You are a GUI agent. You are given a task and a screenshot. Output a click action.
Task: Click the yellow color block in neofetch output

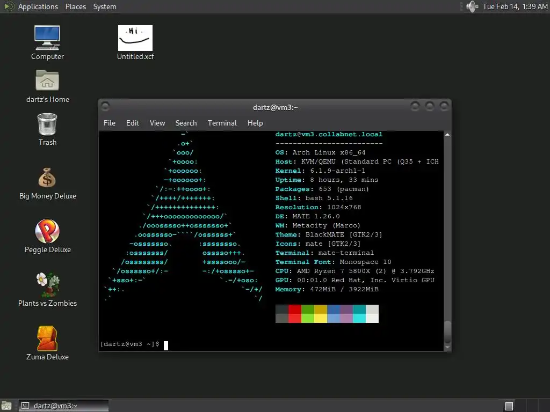pos(321,313)
